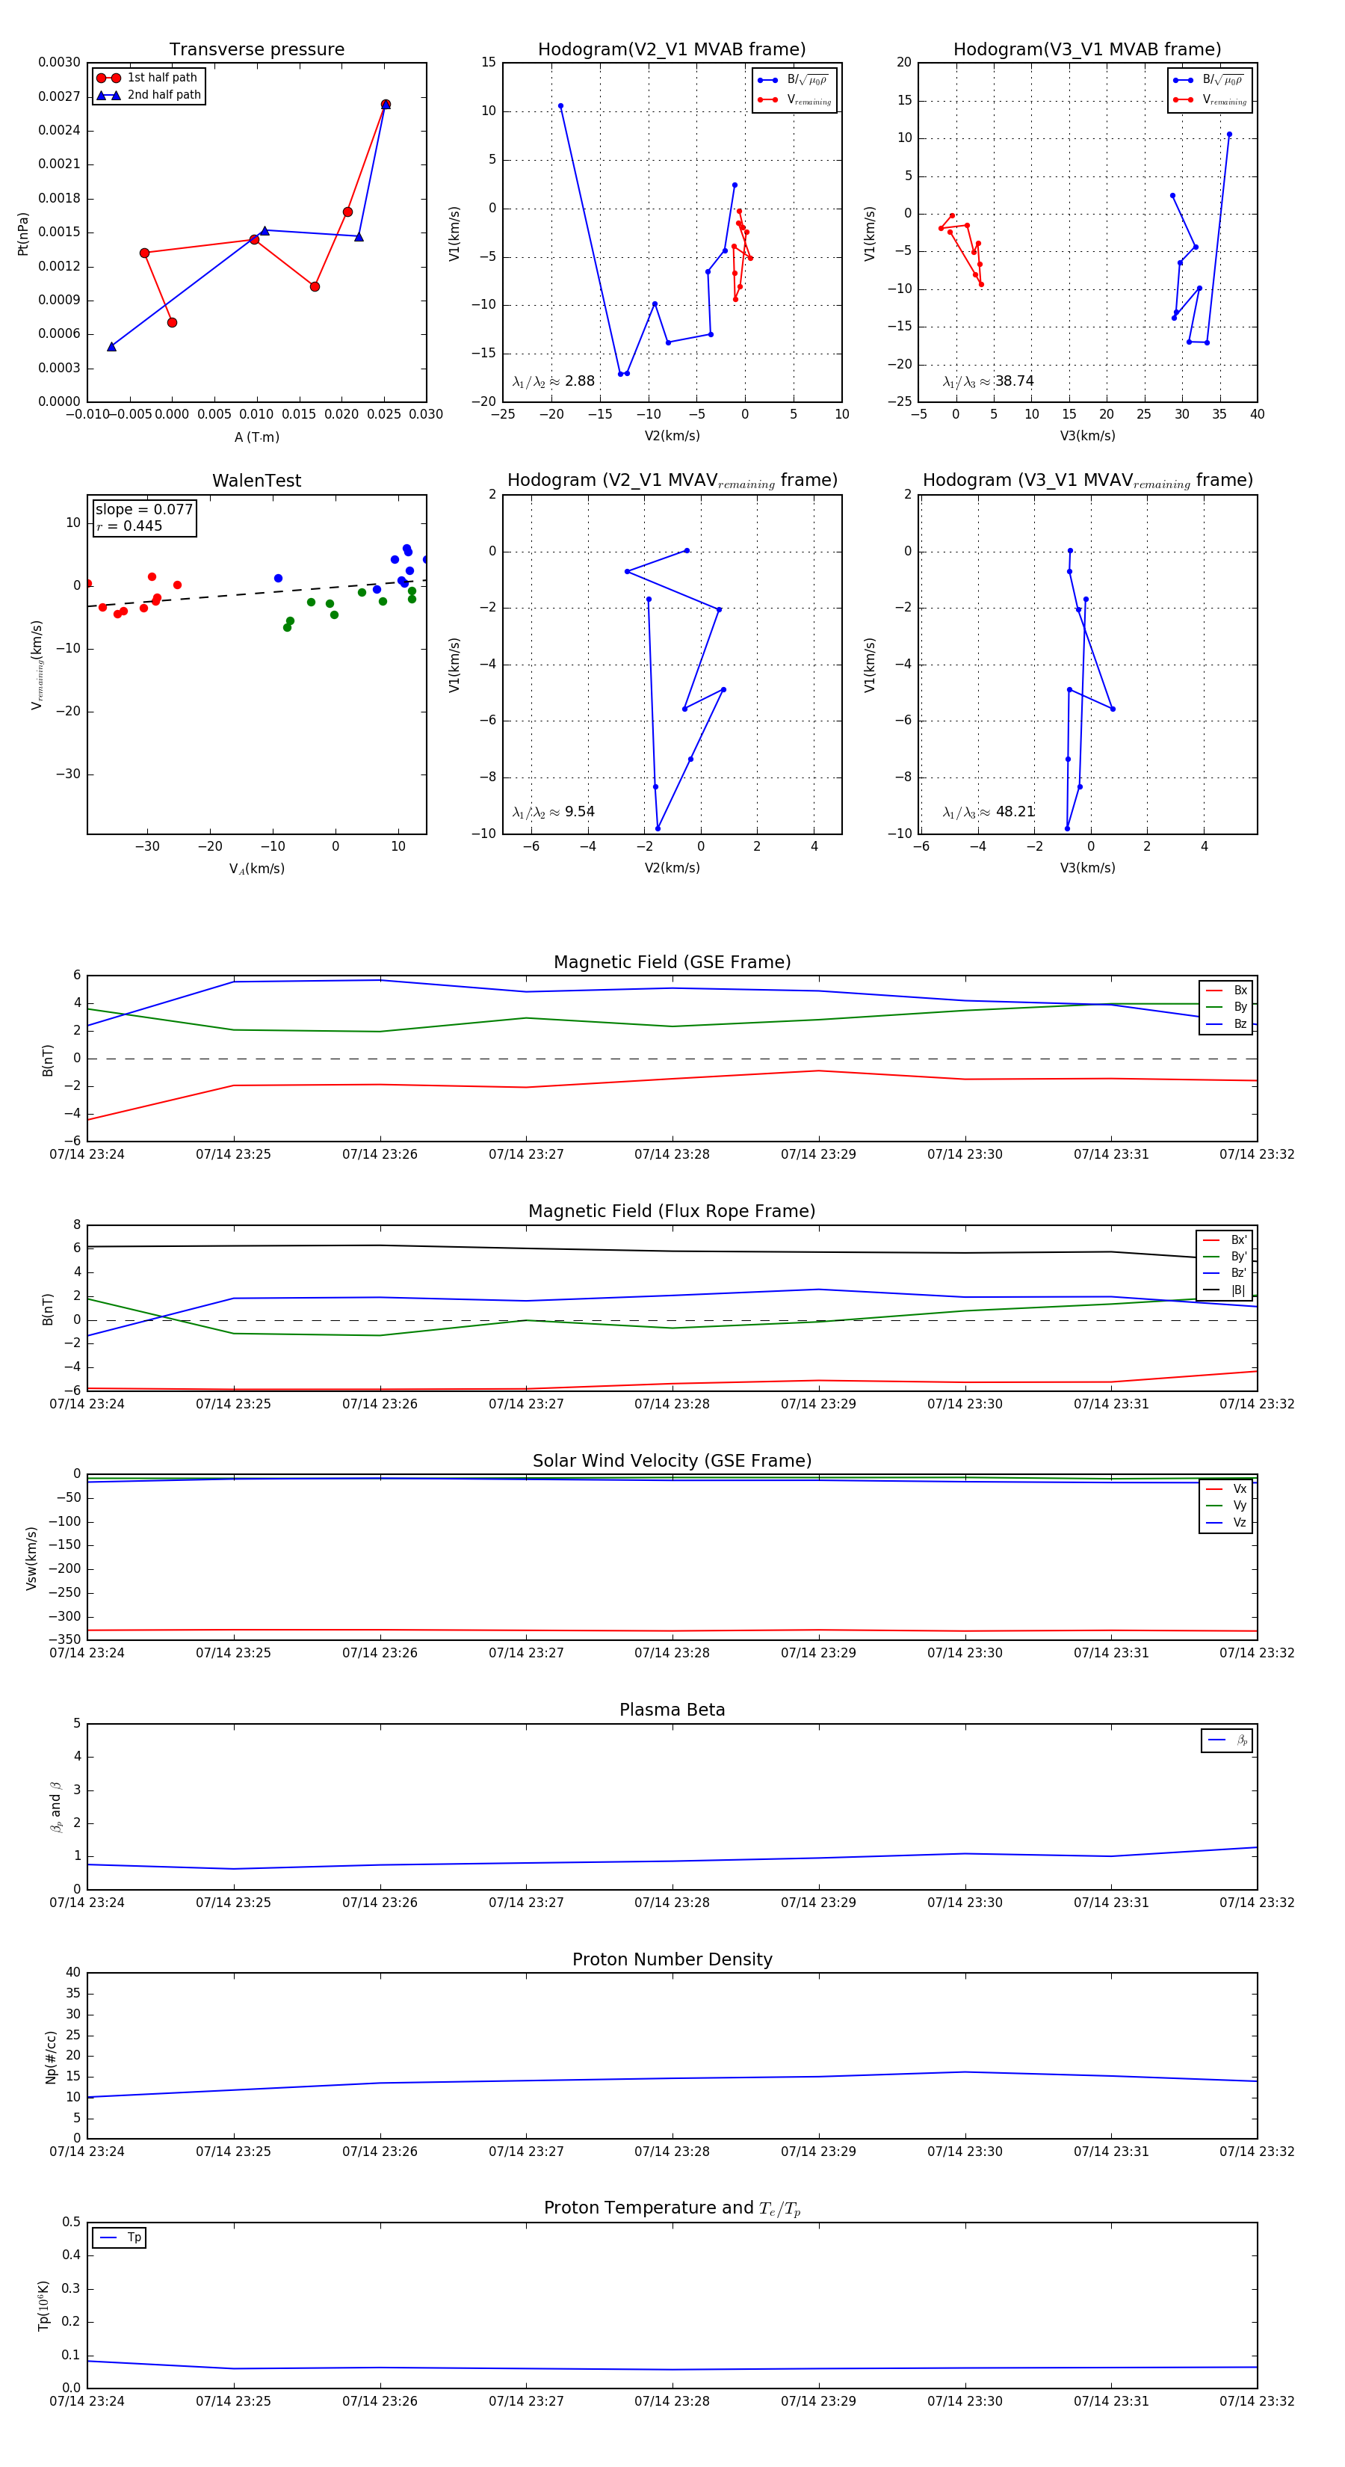Click the '07/14 23:28' tick under GSE magnetic field
Screen dimensions: 1345x2467
coord(672,1154)
